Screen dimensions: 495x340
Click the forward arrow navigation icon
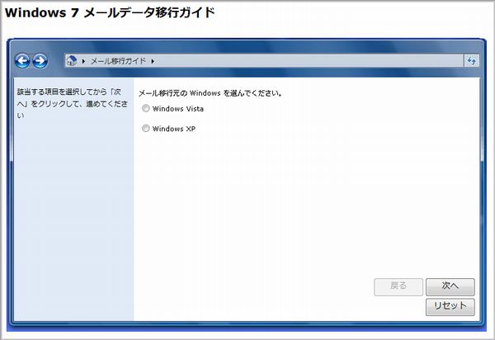[40, 60]
